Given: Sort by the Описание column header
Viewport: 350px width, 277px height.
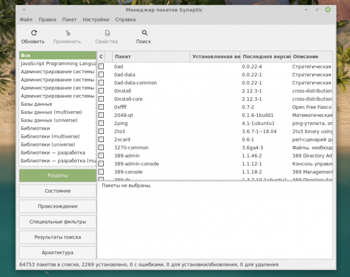Looking at the screenshot, I should pos(312,56).
